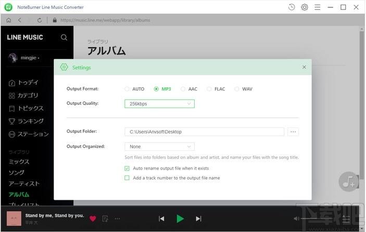Click the NoteBurner app logo
This screenshot has height=232, width=366.
pos(8,7)
